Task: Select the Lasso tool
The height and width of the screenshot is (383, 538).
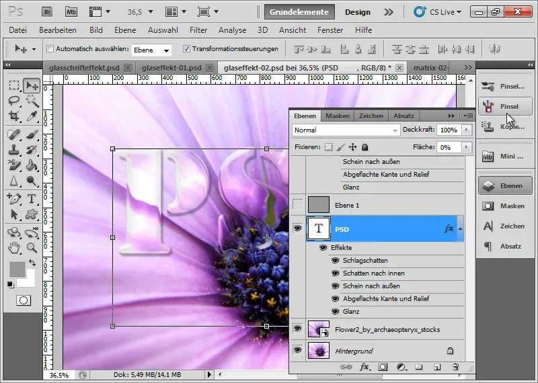Action: point(14,101)
